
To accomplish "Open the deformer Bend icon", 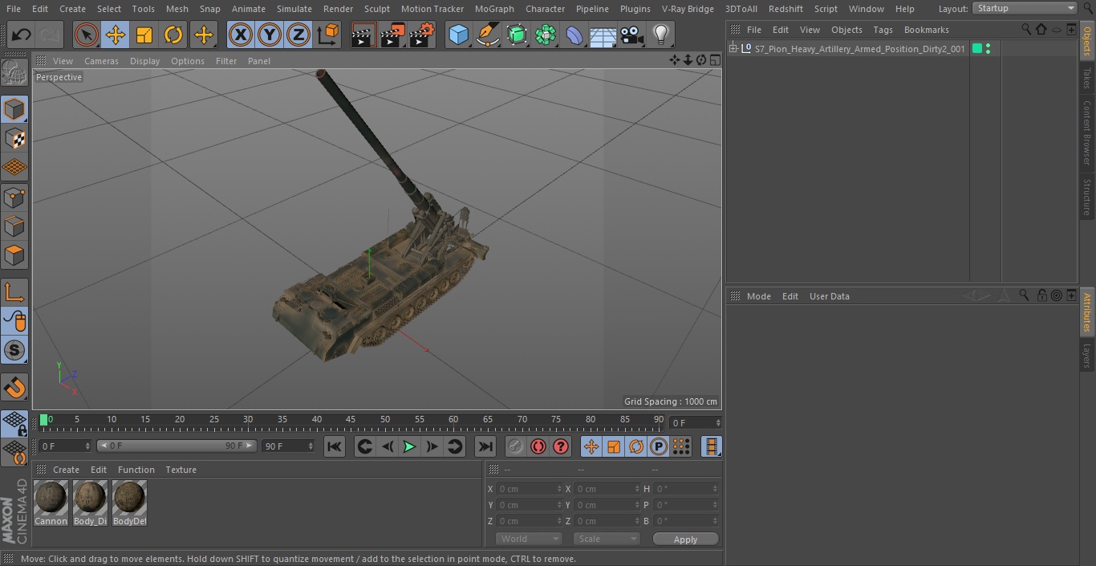I will pyautogui.click(x=574, y=35).
